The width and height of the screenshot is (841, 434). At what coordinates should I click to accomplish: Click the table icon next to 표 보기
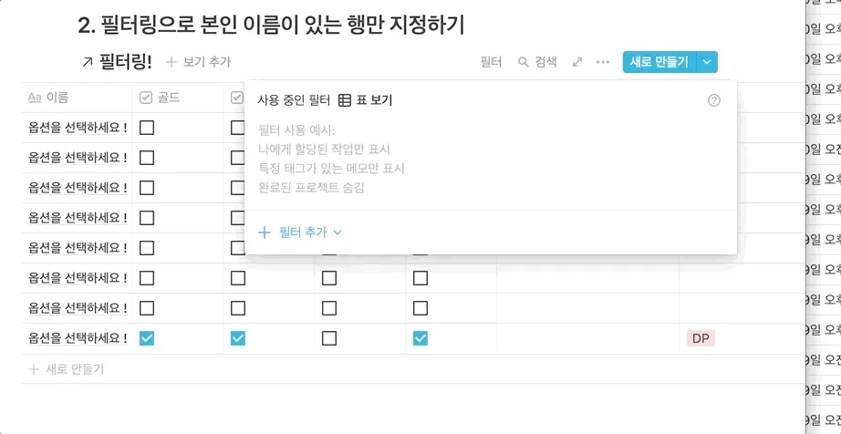click(x=345, y=100)
